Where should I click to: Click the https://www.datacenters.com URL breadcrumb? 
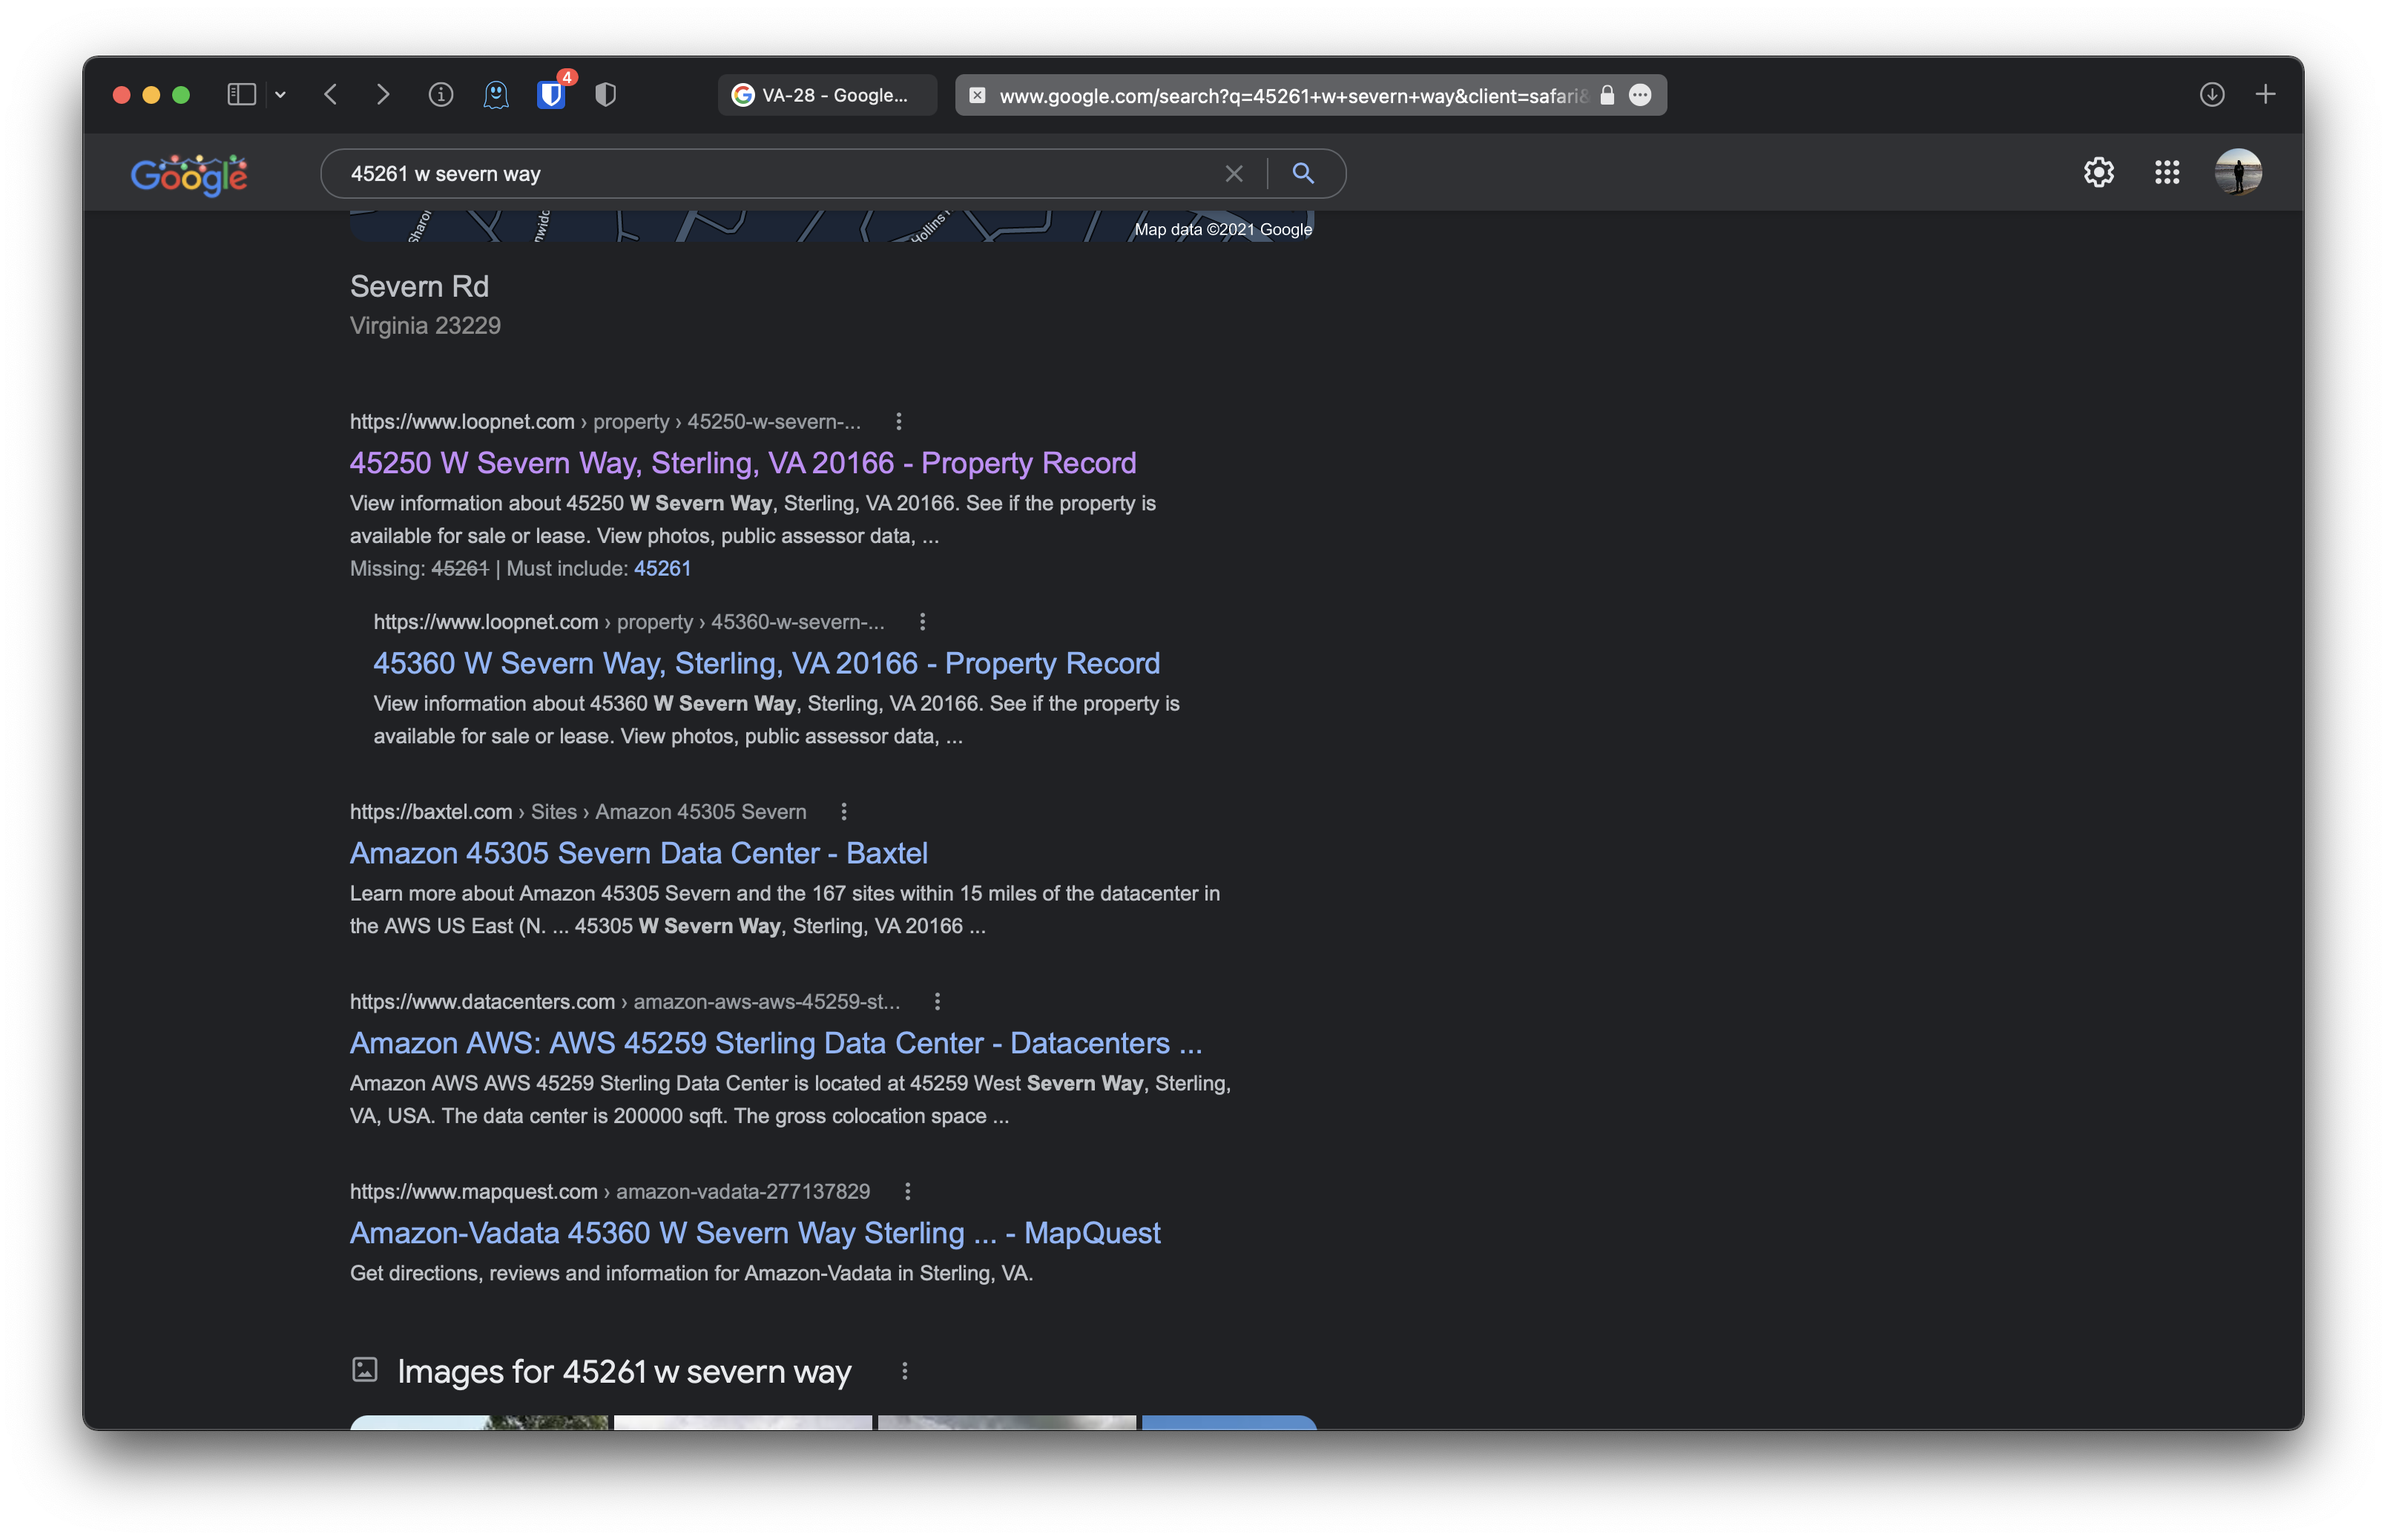pos(625,1002)
